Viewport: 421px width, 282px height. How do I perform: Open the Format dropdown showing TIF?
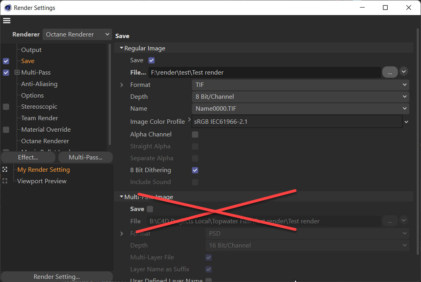tap(300, 85)
